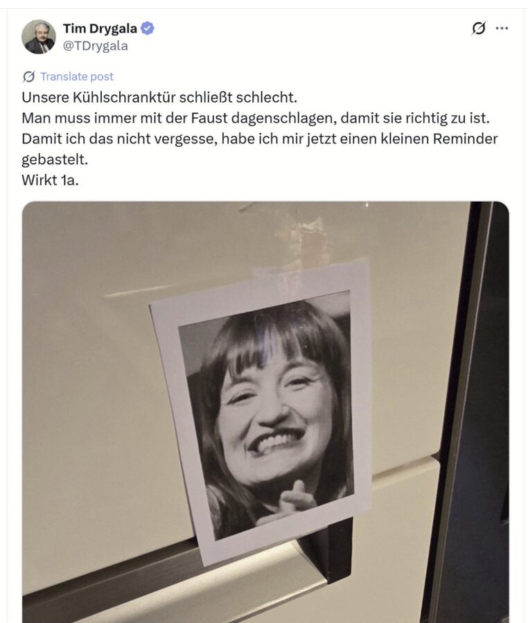The width and height of the screenshot is (528, 623).
Task: Open the Tim Drygala display name link
Action: click(x=100, y=28)
